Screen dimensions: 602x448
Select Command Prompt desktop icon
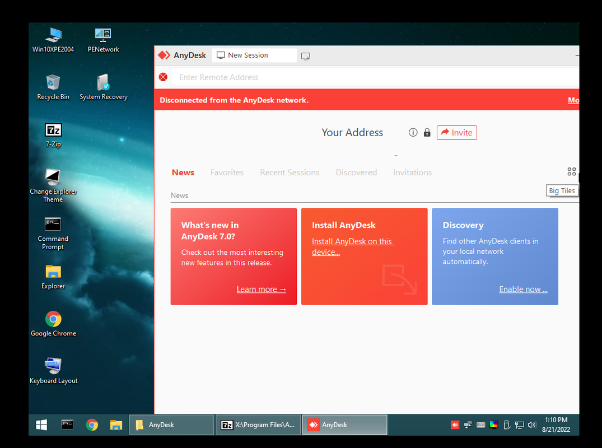(x=53, y=234)
